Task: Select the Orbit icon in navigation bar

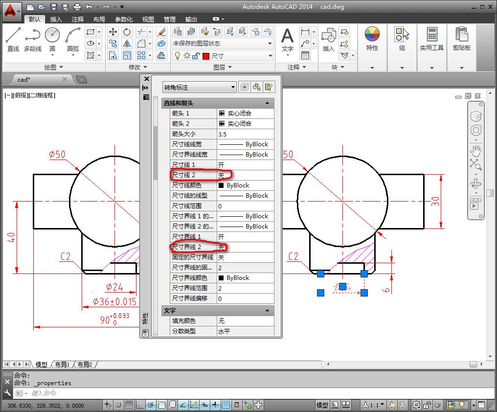Action: [476, 183]
